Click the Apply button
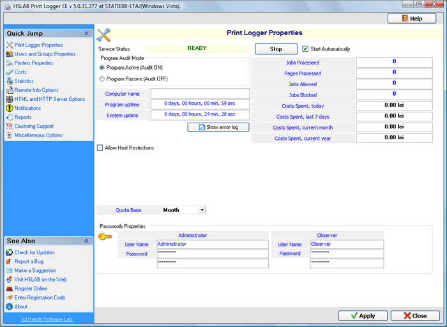 (x=363, y=316)
